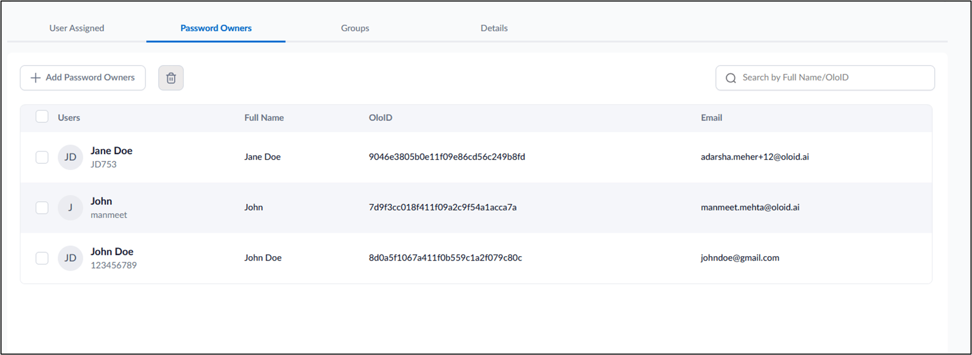The height and width of the screenshot is (355, 972).
Task: Click the Users column header
Action: (69, 118)
